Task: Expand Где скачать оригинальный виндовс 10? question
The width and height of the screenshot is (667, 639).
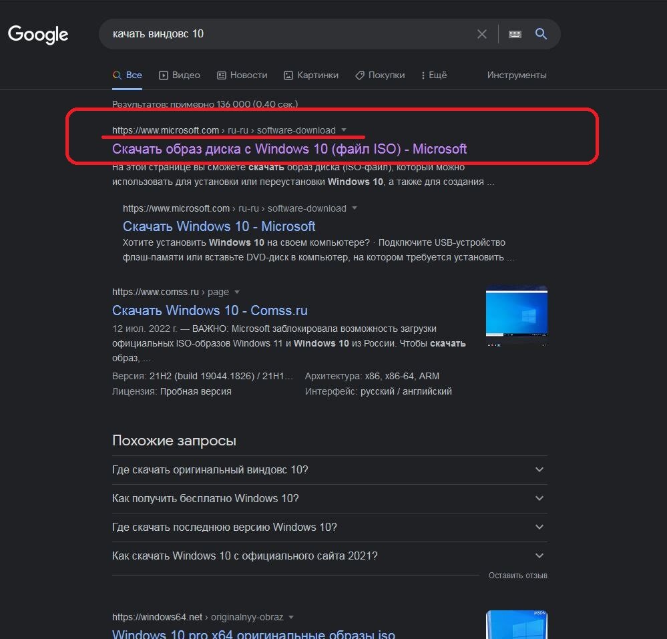Action: [330, 469]
